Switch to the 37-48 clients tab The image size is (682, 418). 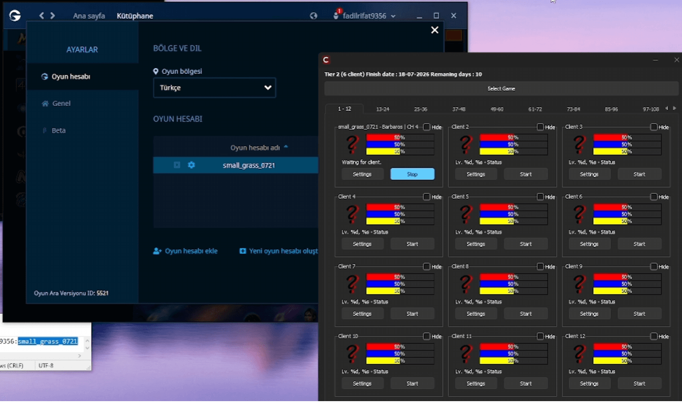(x=458, y=109)
